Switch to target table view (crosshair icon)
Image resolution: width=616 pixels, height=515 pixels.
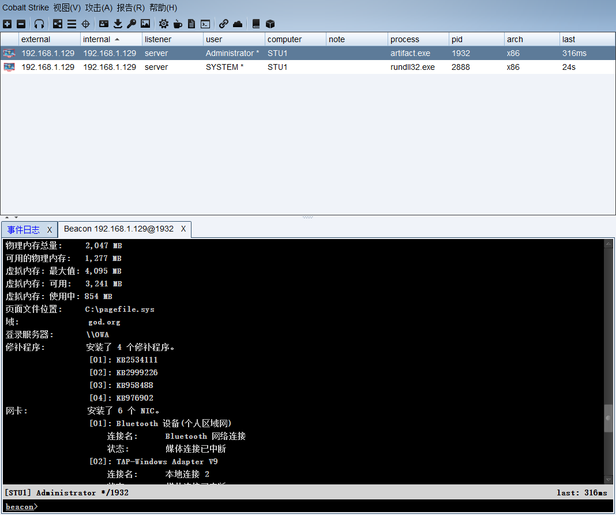tap(85, 24)
